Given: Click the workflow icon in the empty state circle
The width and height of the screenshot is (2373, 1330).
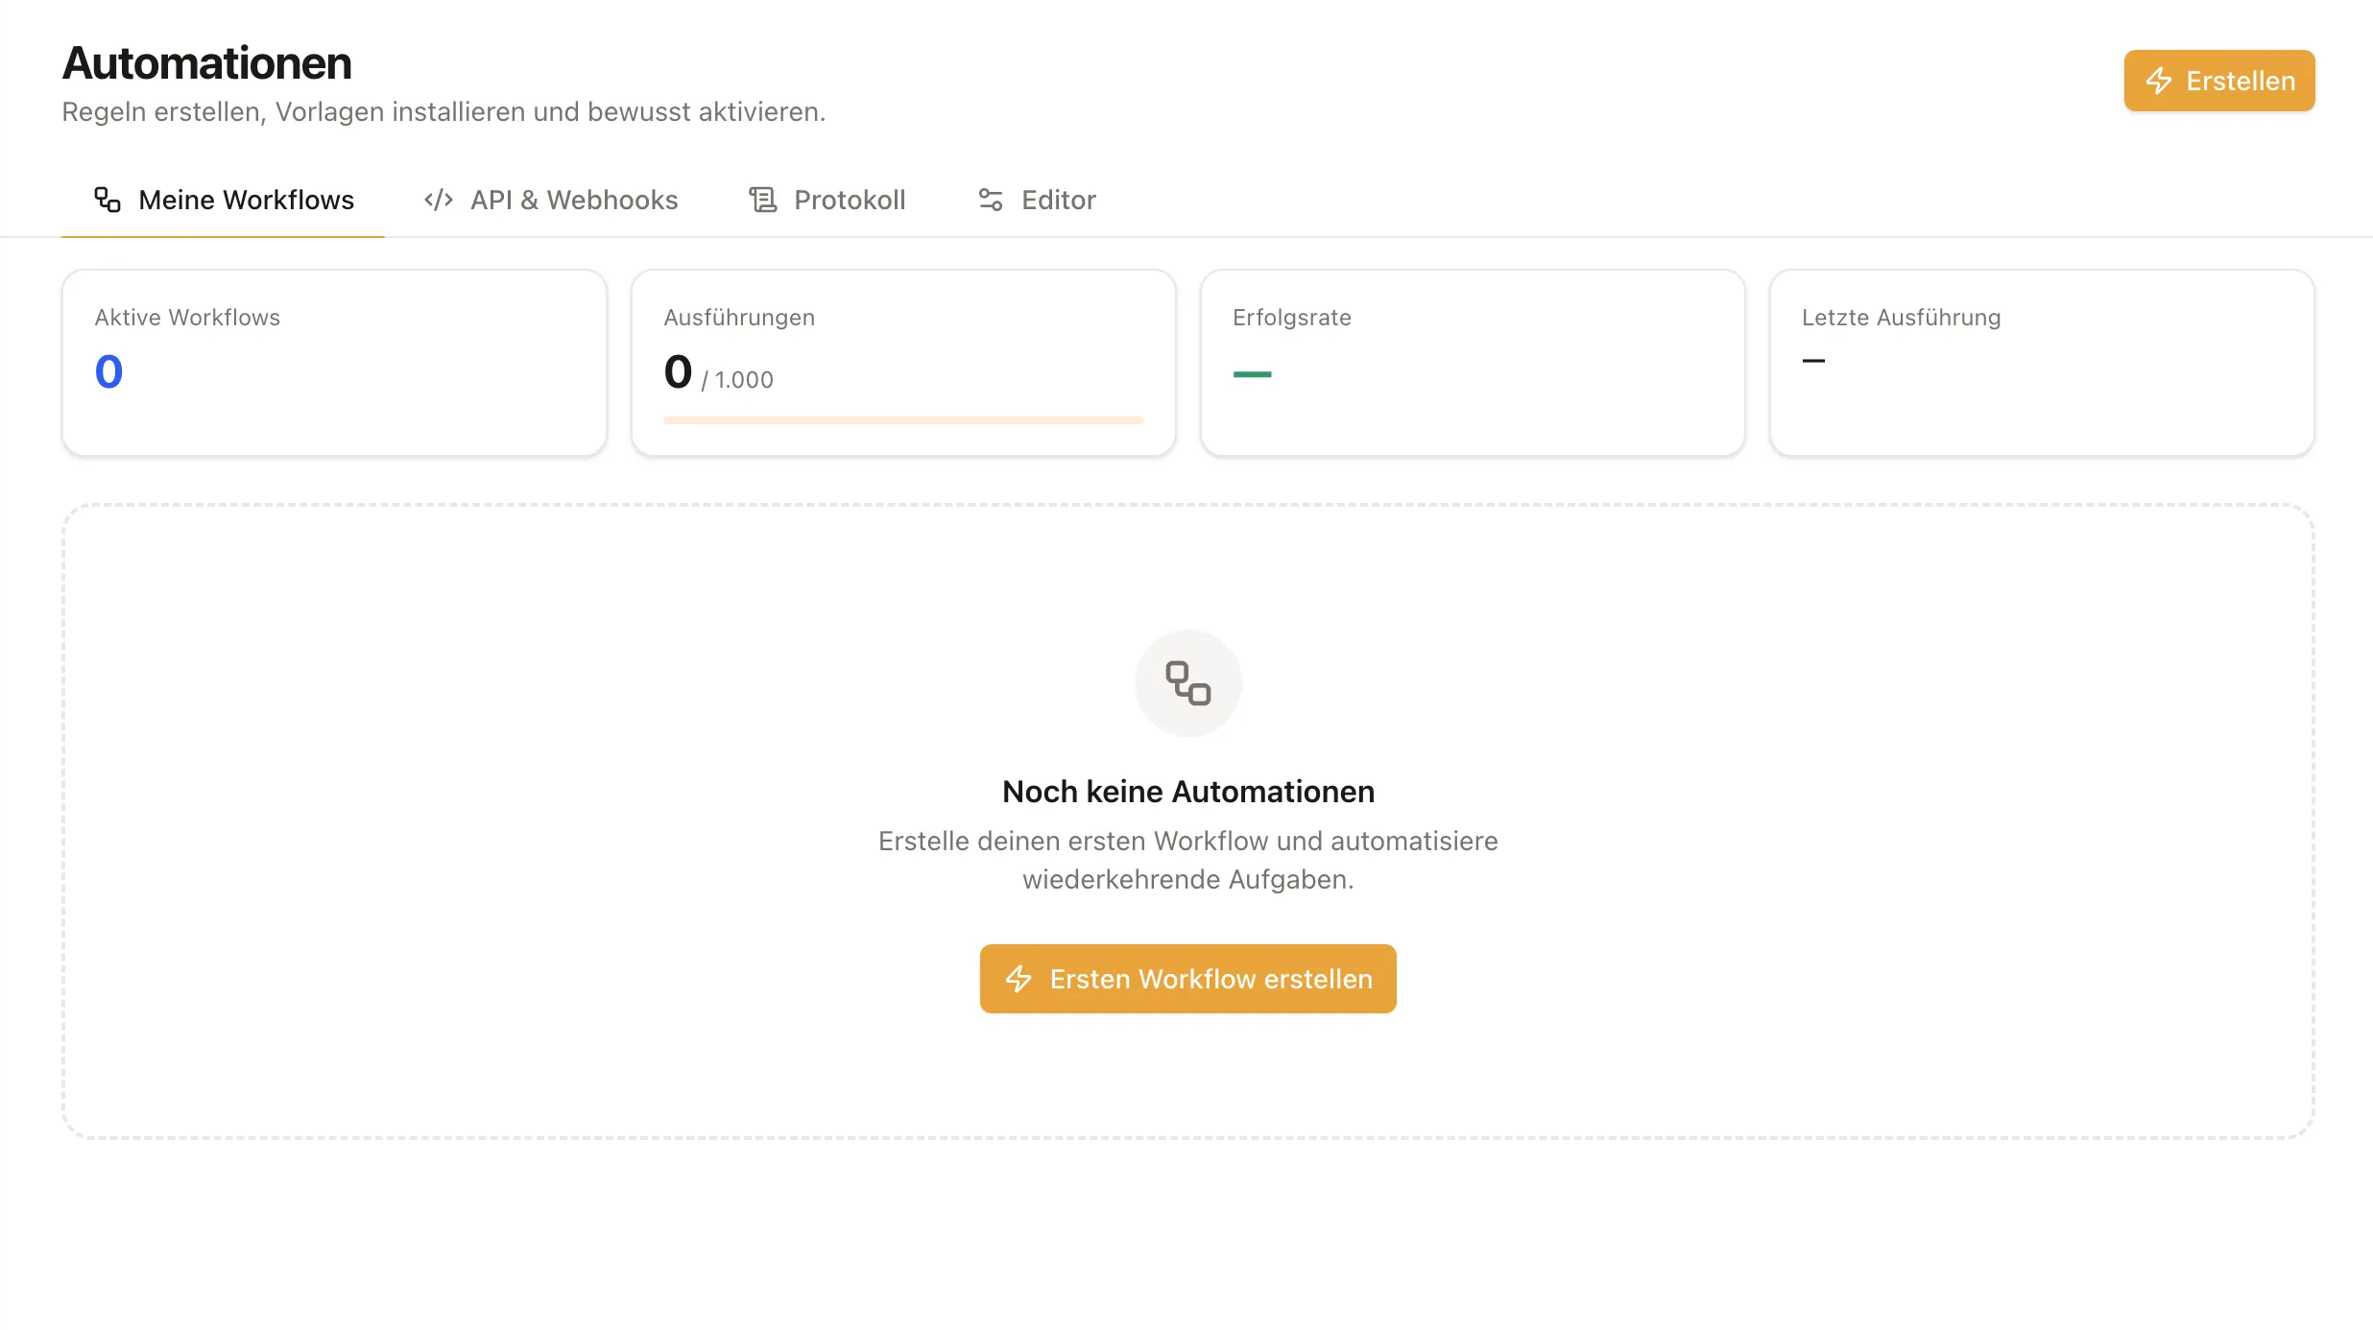Looking at the screenshot, I should tap(1188, 683).
